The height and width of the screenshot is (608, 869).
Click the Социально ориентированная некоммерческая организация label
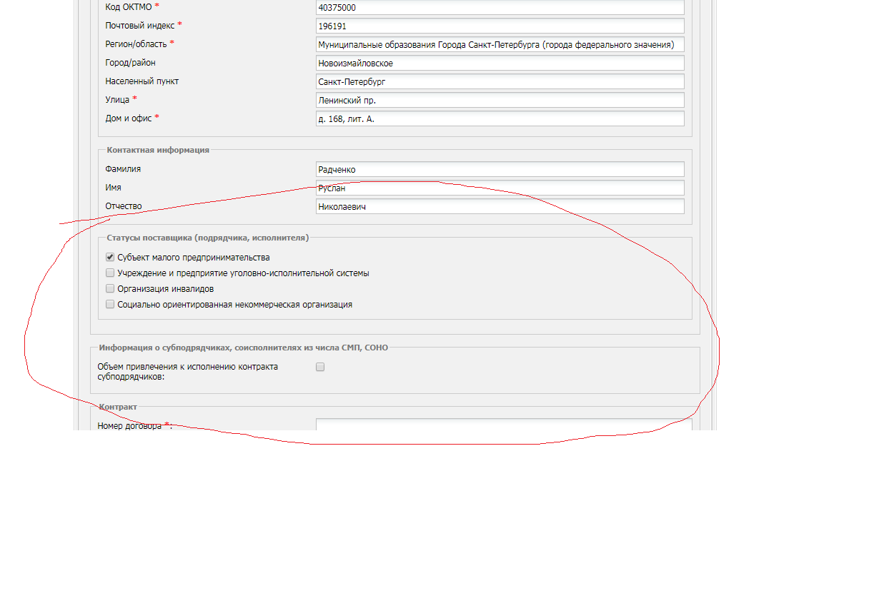point(235,305)
